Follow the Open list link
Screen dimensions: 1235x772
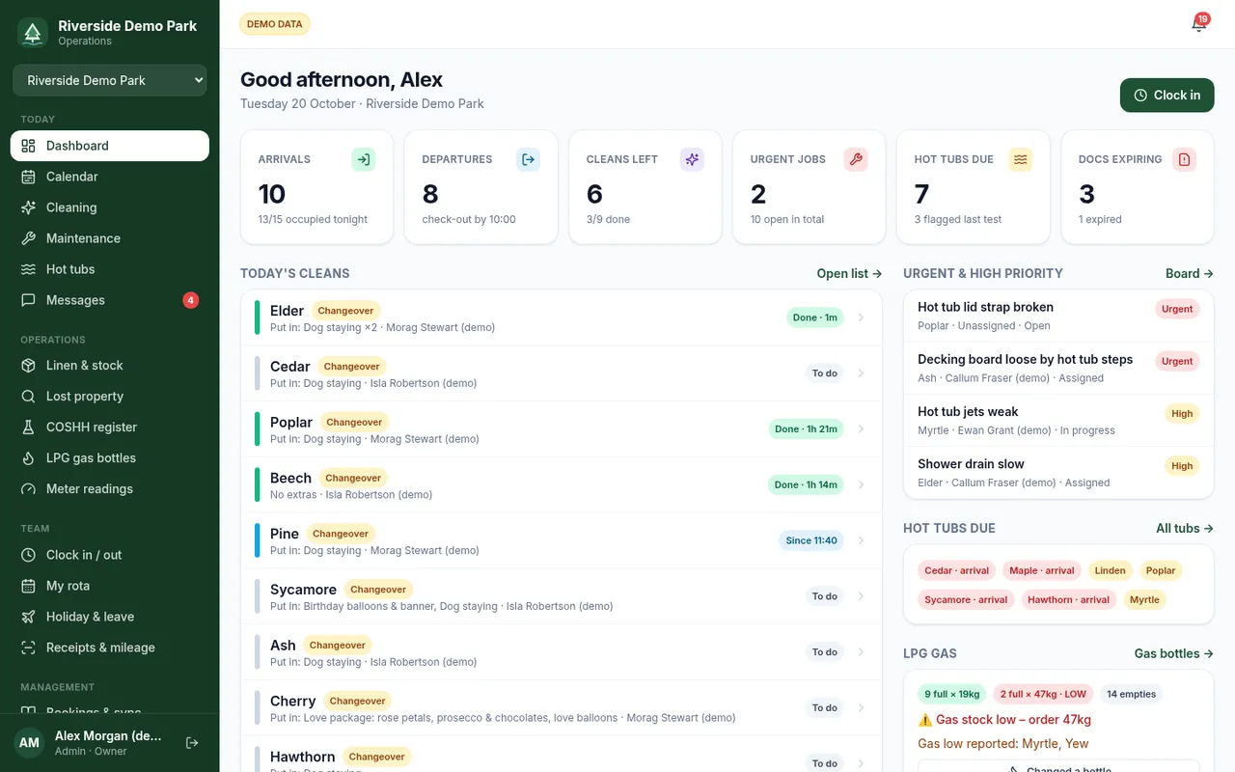[x=849, y=273]
